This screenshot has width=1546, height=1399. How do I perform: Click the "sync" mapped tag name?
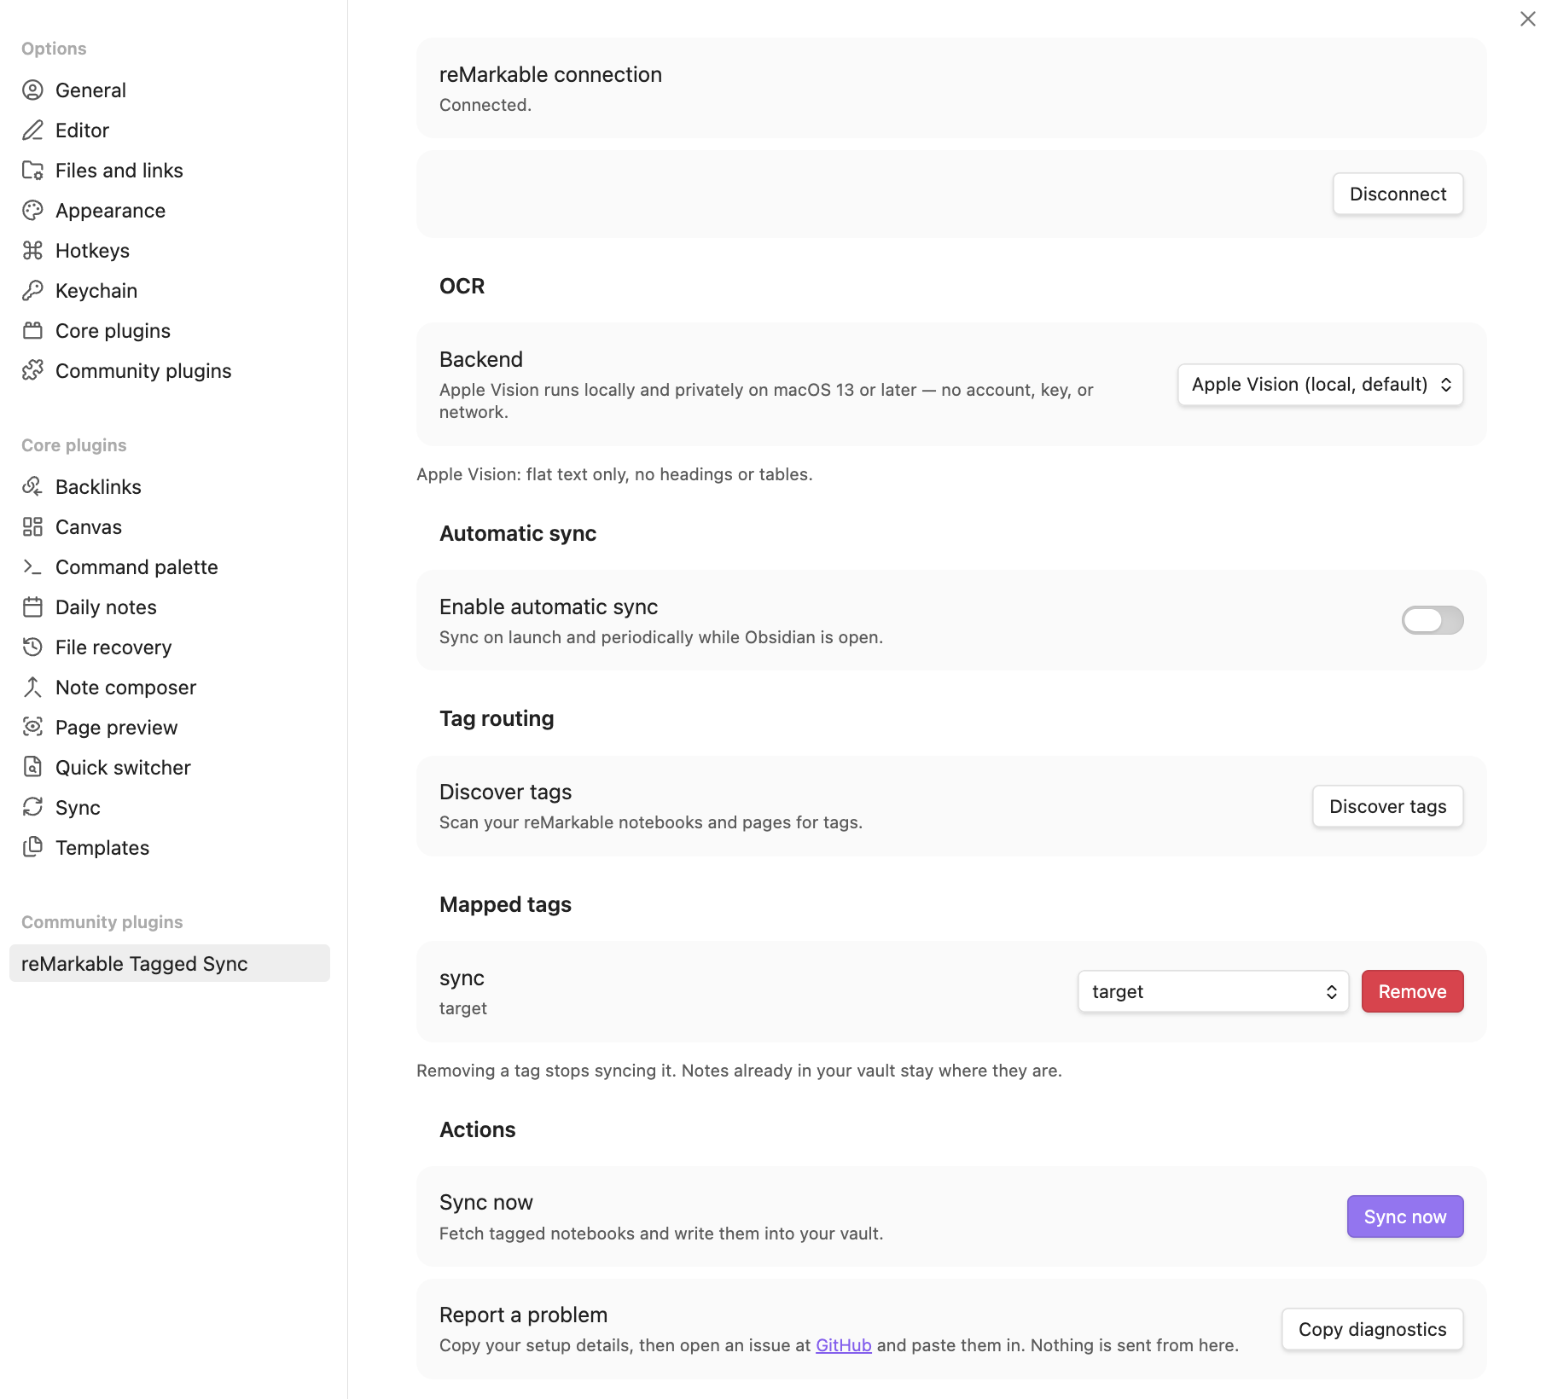pos(462,978)
